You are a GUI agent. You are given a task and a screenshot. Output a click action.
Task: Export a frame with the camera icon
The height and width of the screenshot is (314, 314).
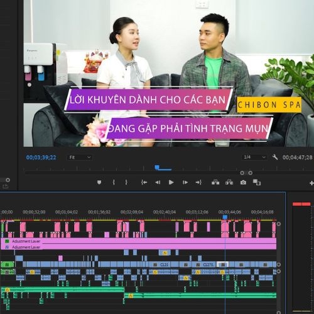click(243, 183)
